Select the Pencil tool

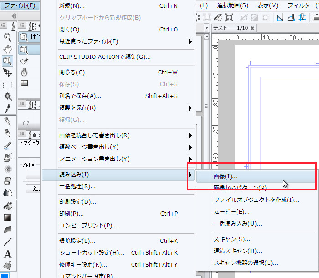(8, 134)
